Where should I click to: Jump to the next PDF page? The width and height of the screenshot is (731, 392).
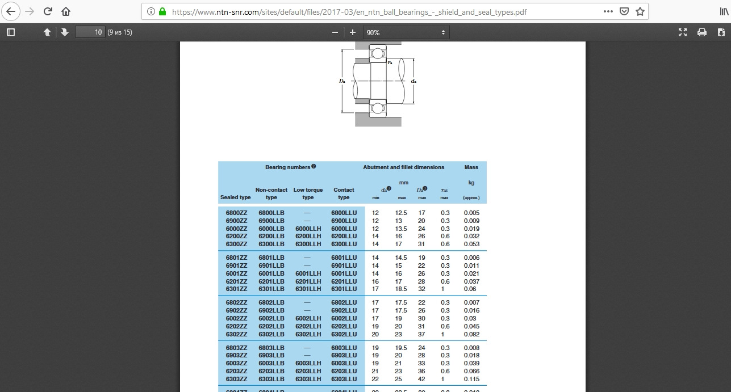tap(65, 32)
